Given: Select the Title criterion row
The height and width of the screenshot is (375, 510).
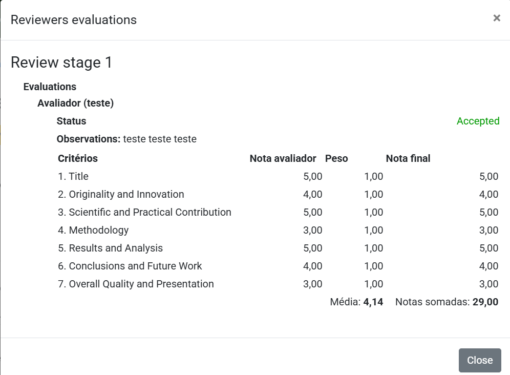Looking at the screenshot, I should [x=73, y=176].
